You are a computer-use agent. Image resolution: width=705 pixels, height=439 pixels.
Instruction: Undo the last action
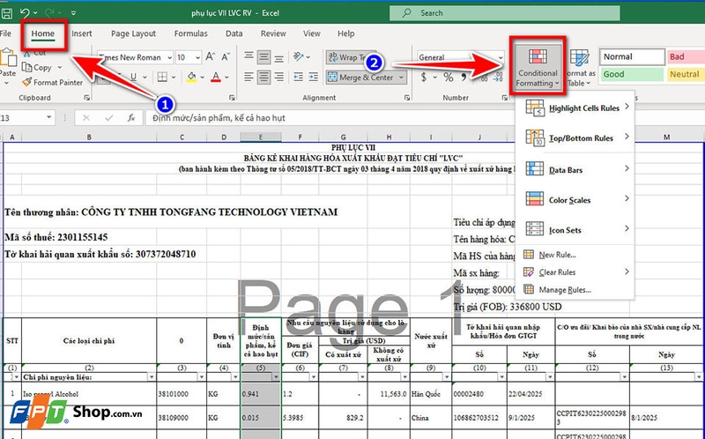[25, 13]
